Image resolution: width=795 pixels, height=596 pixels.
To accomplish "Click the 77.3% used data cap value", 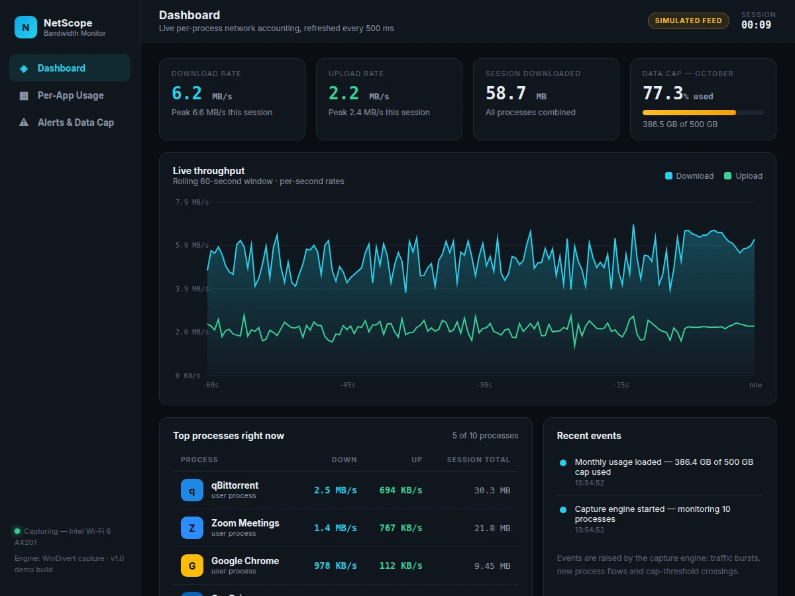I will 678,93.
